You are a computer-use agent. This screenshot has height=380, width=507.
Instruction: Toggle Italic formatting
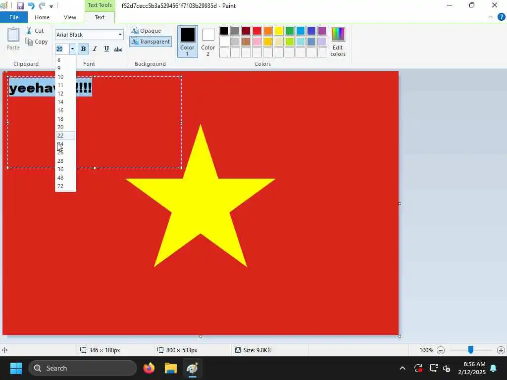pos(95,49)
